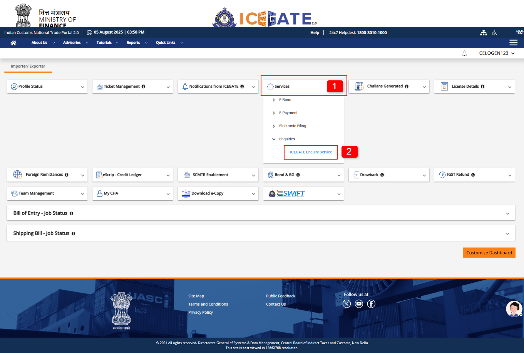Click the Team Management people icon
Viewport: 524px width, 353px height.
point(14,193)
